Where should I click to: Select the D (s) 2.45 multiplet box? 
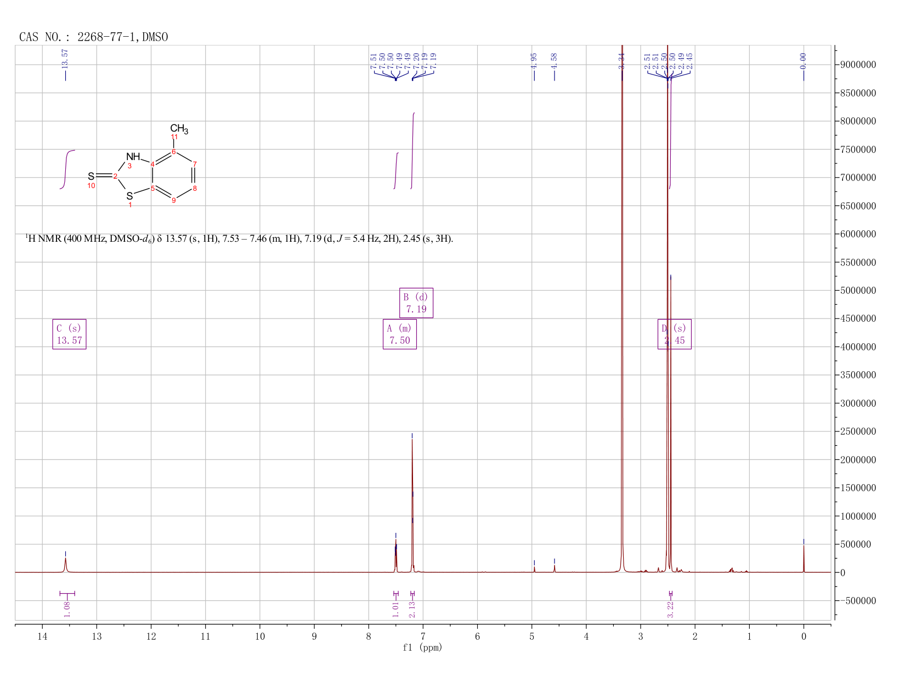(675, 334)
